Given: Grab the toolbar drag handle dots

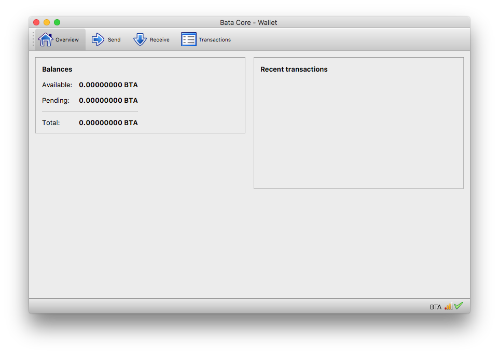Looking at the screenshot, I should 33,39.
